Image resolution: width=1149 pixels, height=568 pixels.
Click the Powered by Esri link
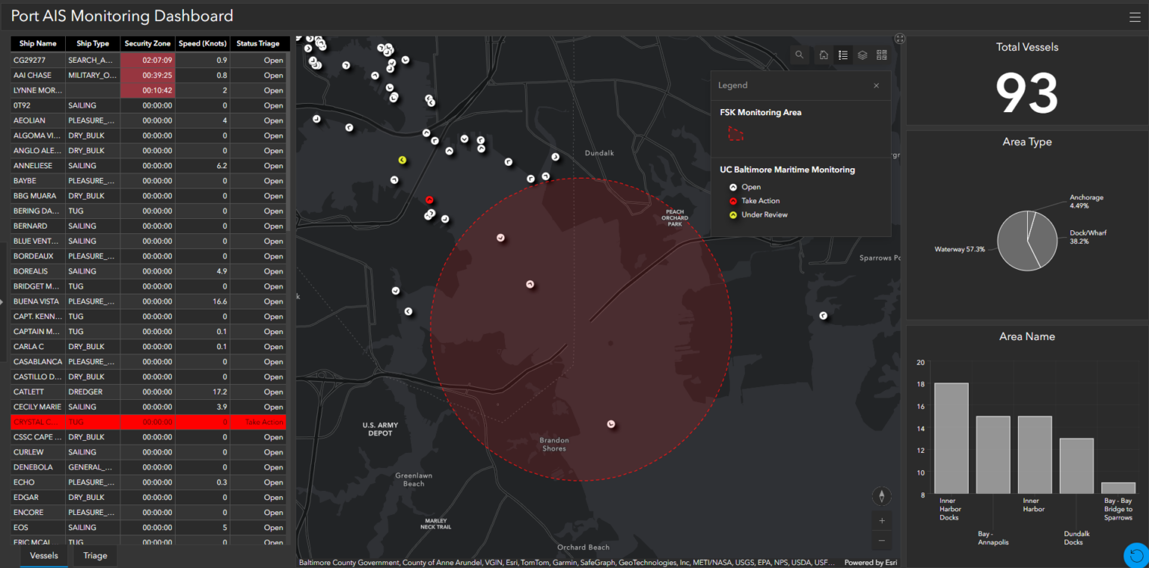pyautogui.click(x=870, y=562)
